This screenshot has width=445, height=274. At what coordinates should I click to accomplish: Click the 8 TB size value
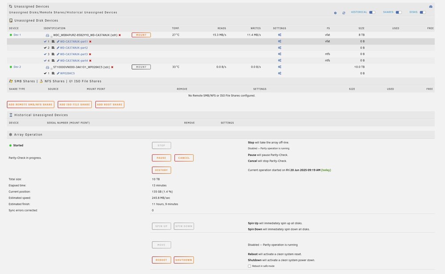pos(361,35)
